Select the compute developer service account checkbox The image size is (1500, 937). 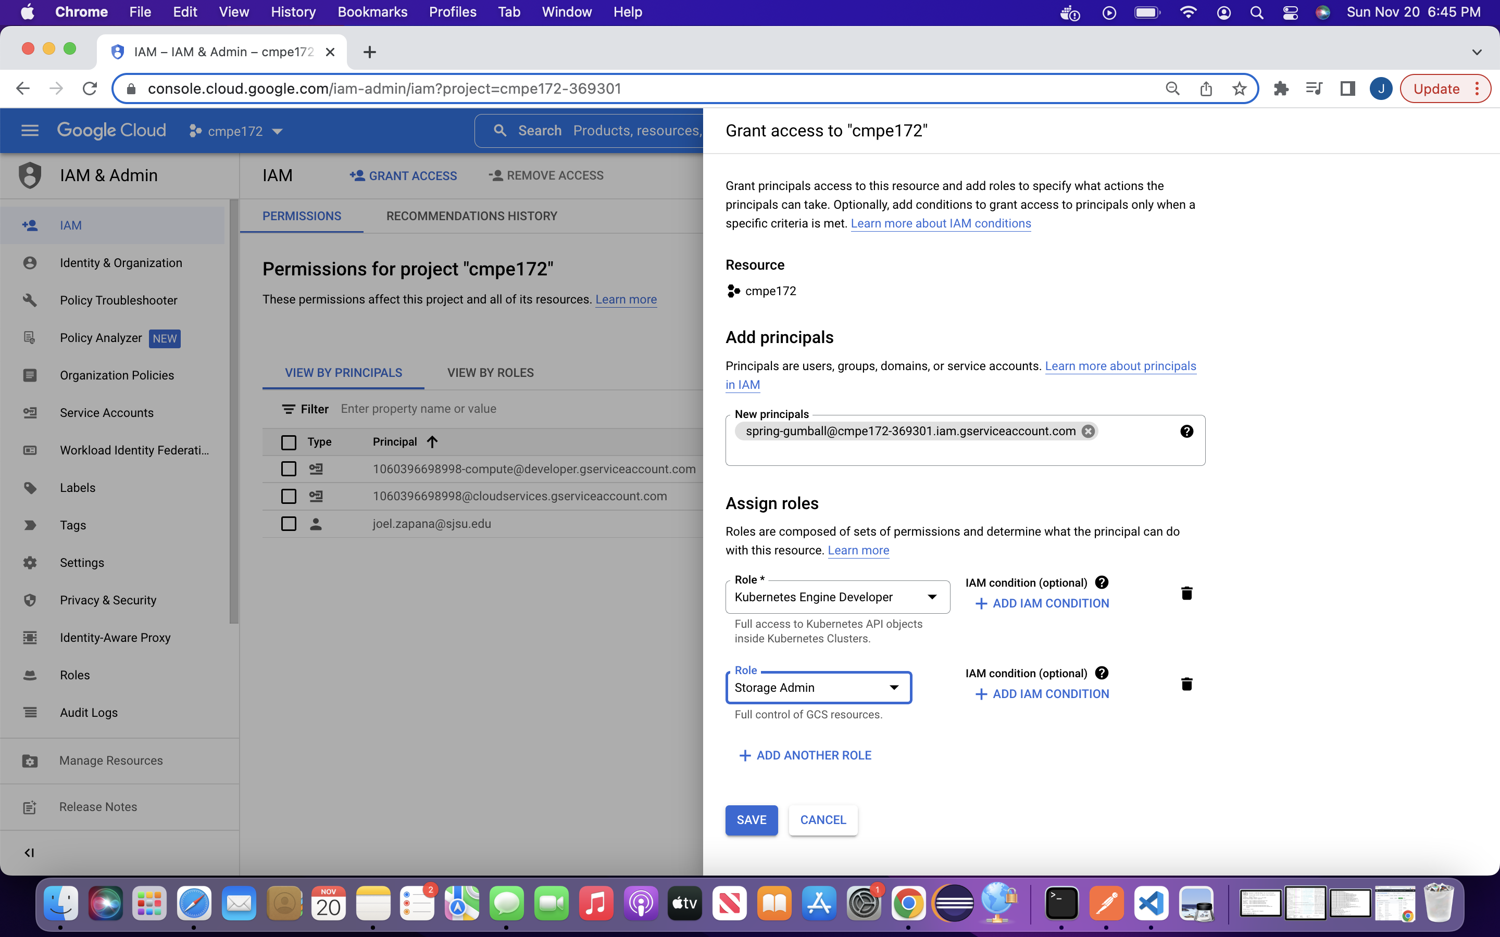pos(289,469)
